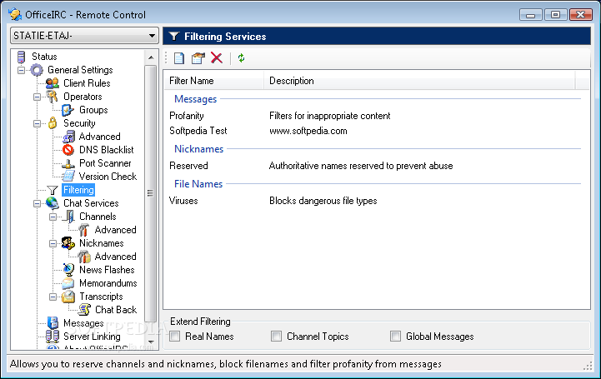The image size is (601, 379).
Task: Click the Client Rules icon
Action: 53,83
